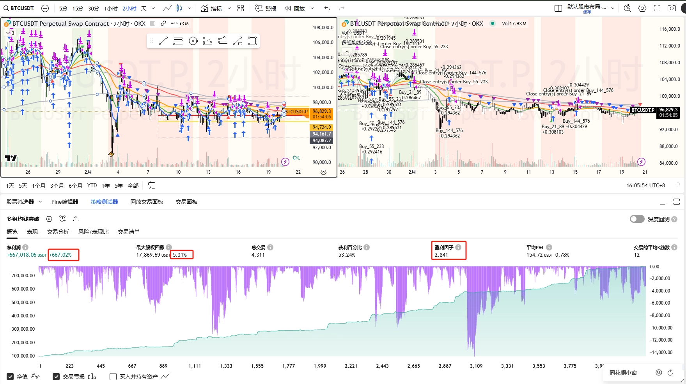Click the maximize chart icon beside the clock
The image size is (686, 384).
point(677,185)
